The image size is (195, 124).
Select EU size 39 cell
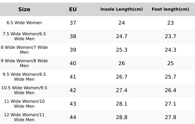point(73,50)
